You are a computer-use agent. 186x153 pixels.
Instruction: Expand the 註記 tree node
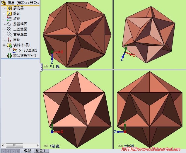[4, 14]
